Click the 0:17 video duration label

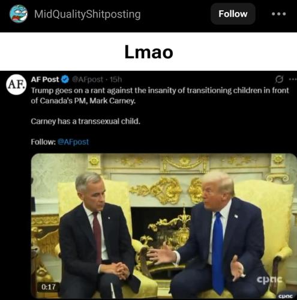[49, 287]
